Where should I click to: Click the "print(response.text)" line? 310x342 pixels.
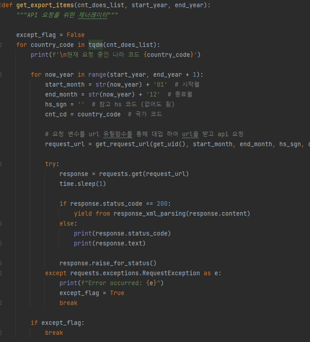(x=109, y=243)
